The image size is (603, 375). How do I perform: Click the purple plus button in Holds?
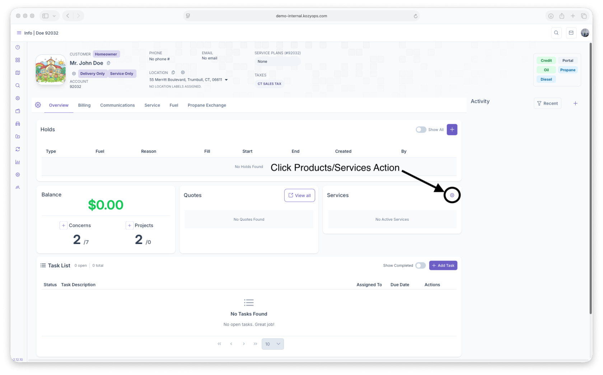tap(452, 130)
